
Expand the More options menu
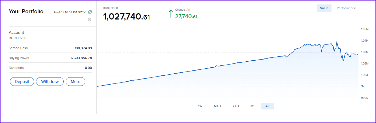[75, 82]
